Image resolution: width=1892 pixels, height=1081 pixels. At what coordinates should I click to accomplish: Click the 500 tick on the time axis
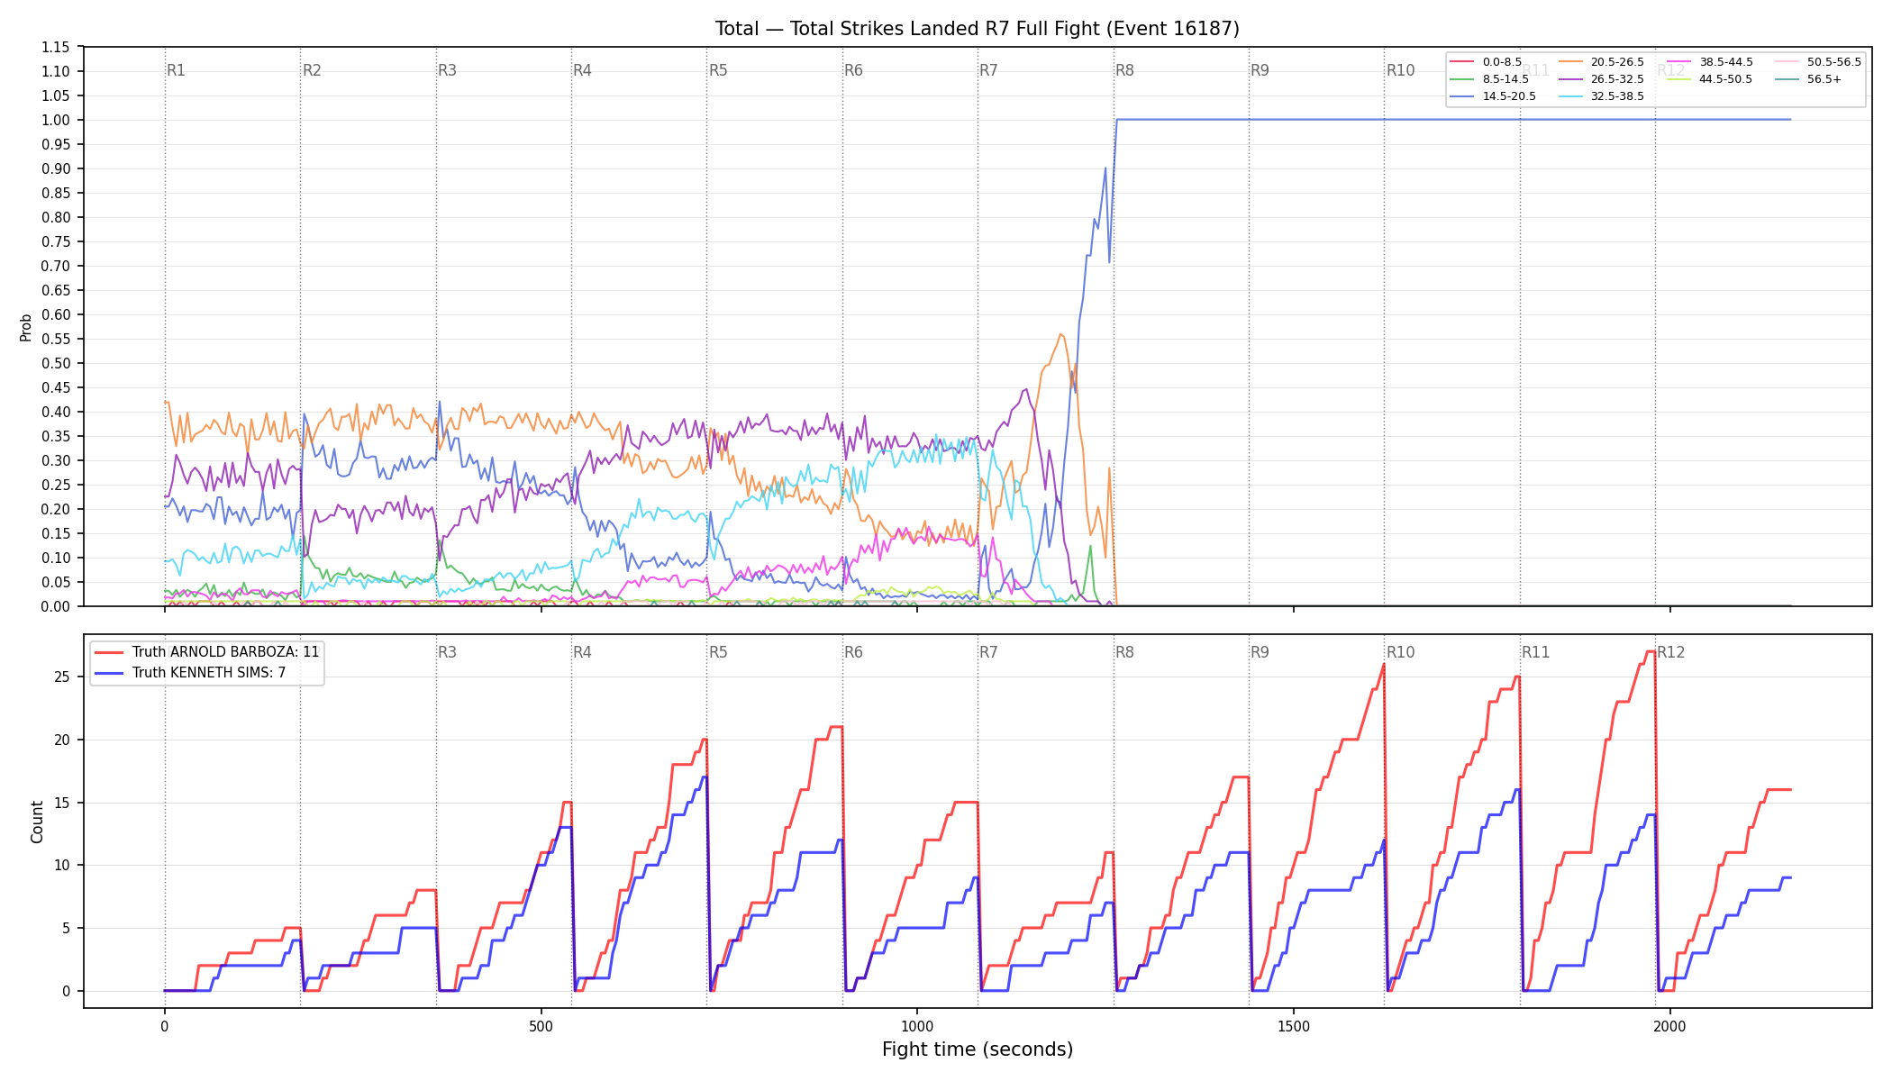pos(541,1026)
